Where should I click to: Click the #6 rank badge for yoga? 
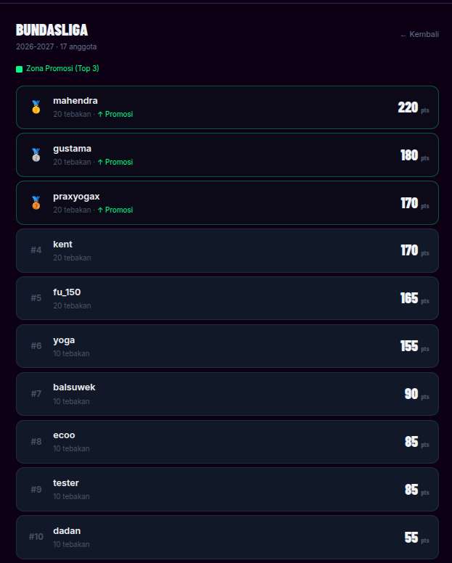point(36,346)
